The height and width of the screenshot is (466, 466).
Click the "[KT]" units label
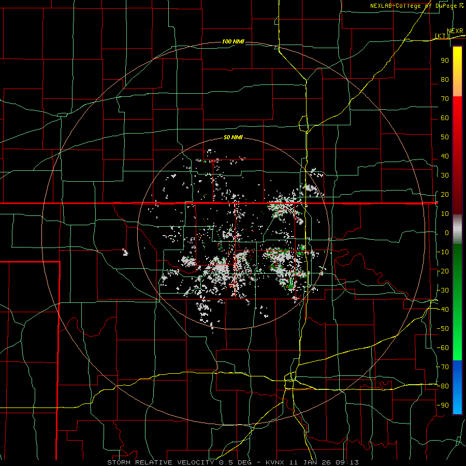(442, 36)
